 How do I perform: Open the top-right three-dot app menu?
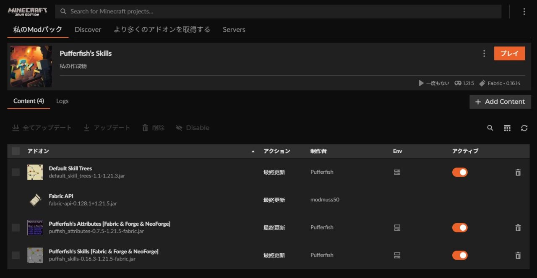[x=524, y=12]
